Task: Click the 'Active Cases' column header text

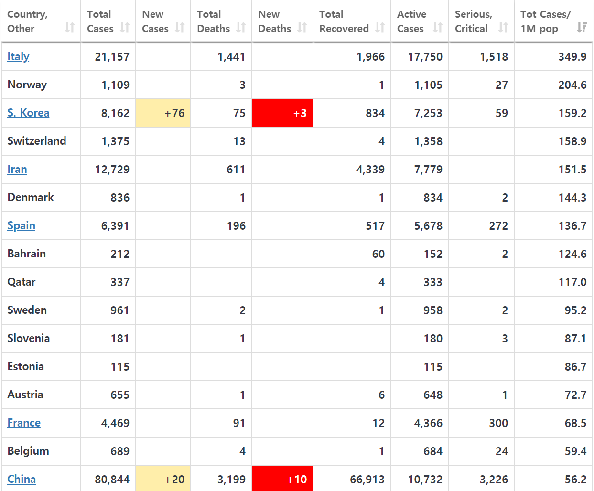Action: tap(411, 21)
